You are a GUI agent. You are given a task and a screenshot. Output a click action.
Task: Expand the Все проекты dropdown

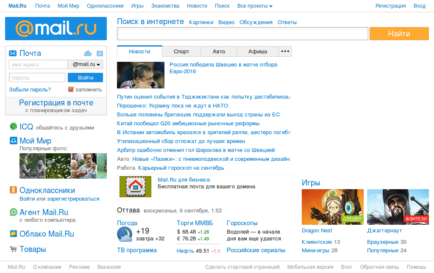[x=255, y=6]
